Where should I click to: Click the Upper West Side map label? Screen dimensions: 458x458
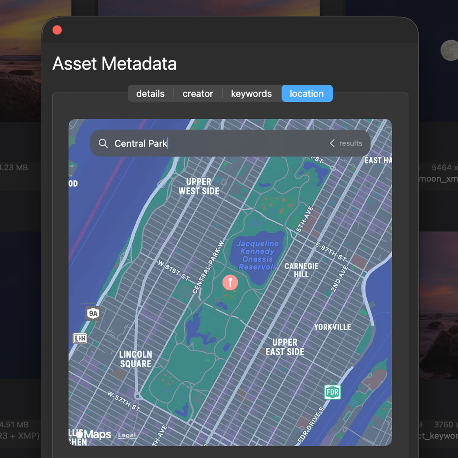pyautogui.click(x=198, y=187)
